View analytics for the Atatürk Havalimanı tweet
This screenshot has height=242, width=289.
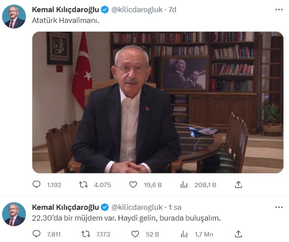(x=184, y=185)
